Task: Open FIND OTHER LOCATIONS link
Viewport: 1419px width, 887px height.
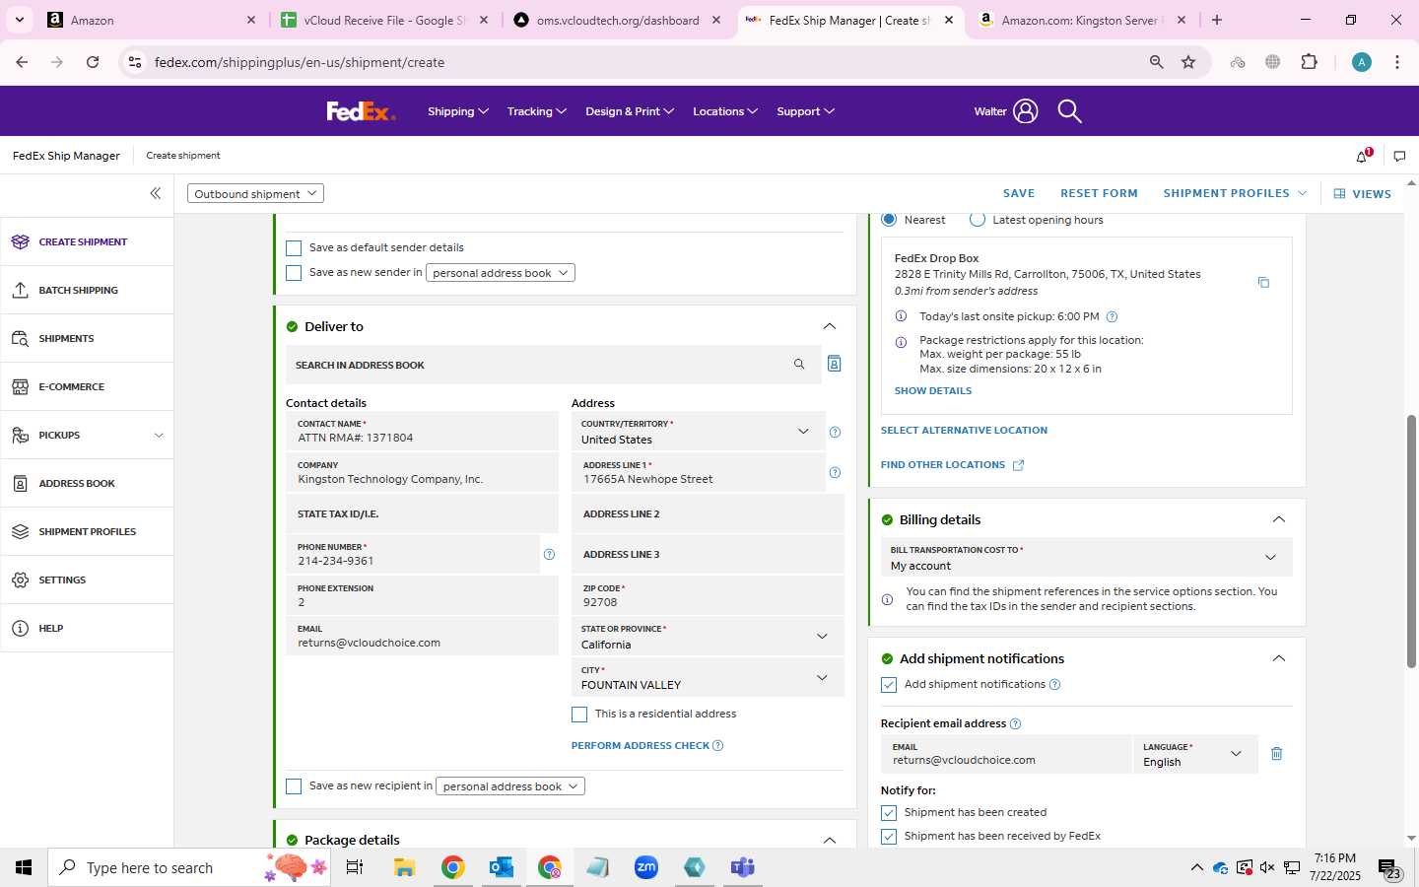Action: pyautogui.click(x=952, y=464)
